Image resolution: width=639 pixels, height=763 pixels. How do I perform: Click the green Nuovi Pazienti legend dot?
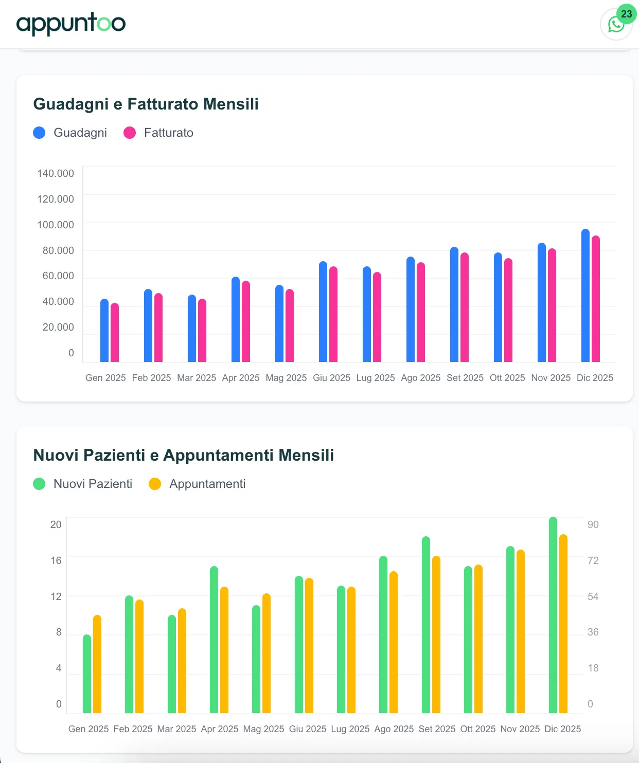tap(40, 484)
